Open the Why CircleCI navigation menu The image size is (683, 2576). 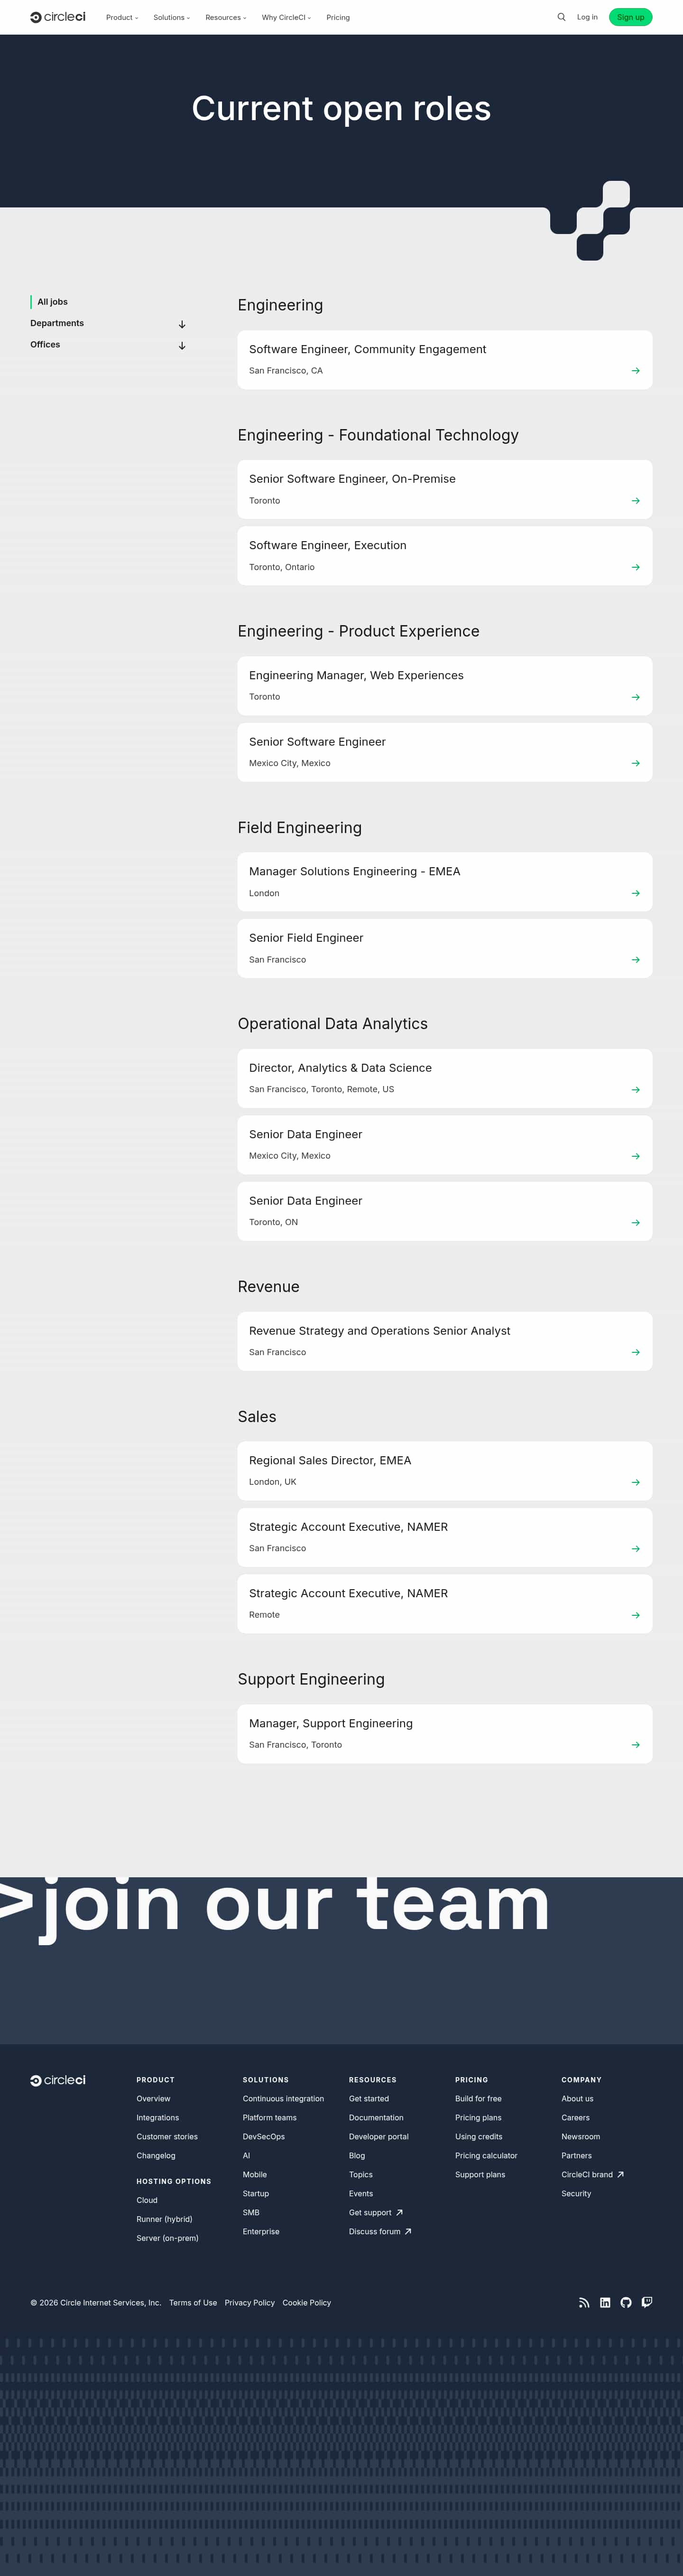[x=286, y=18]
